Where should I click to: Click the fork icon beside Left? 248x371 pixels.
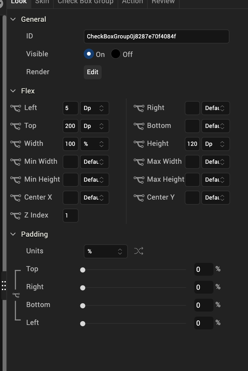16,108
